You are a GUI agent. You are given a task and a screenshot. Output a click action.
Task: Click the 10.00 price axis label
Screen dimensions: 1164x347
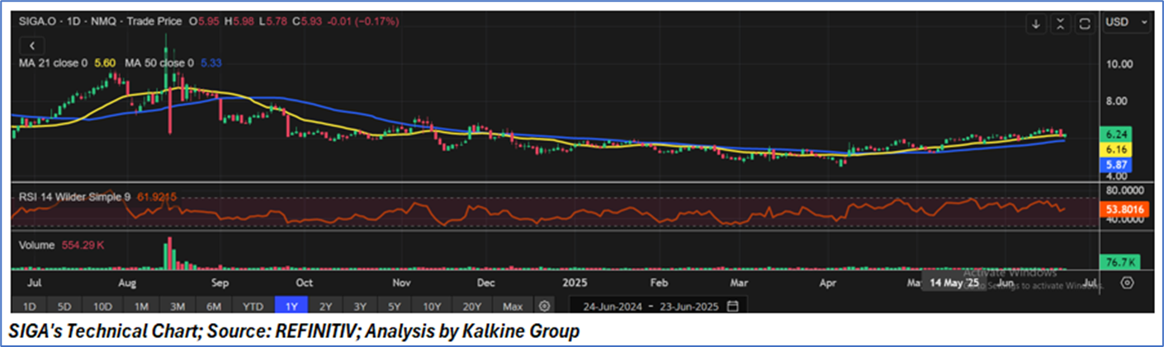pyautogui.click(x=1119, y=64)
